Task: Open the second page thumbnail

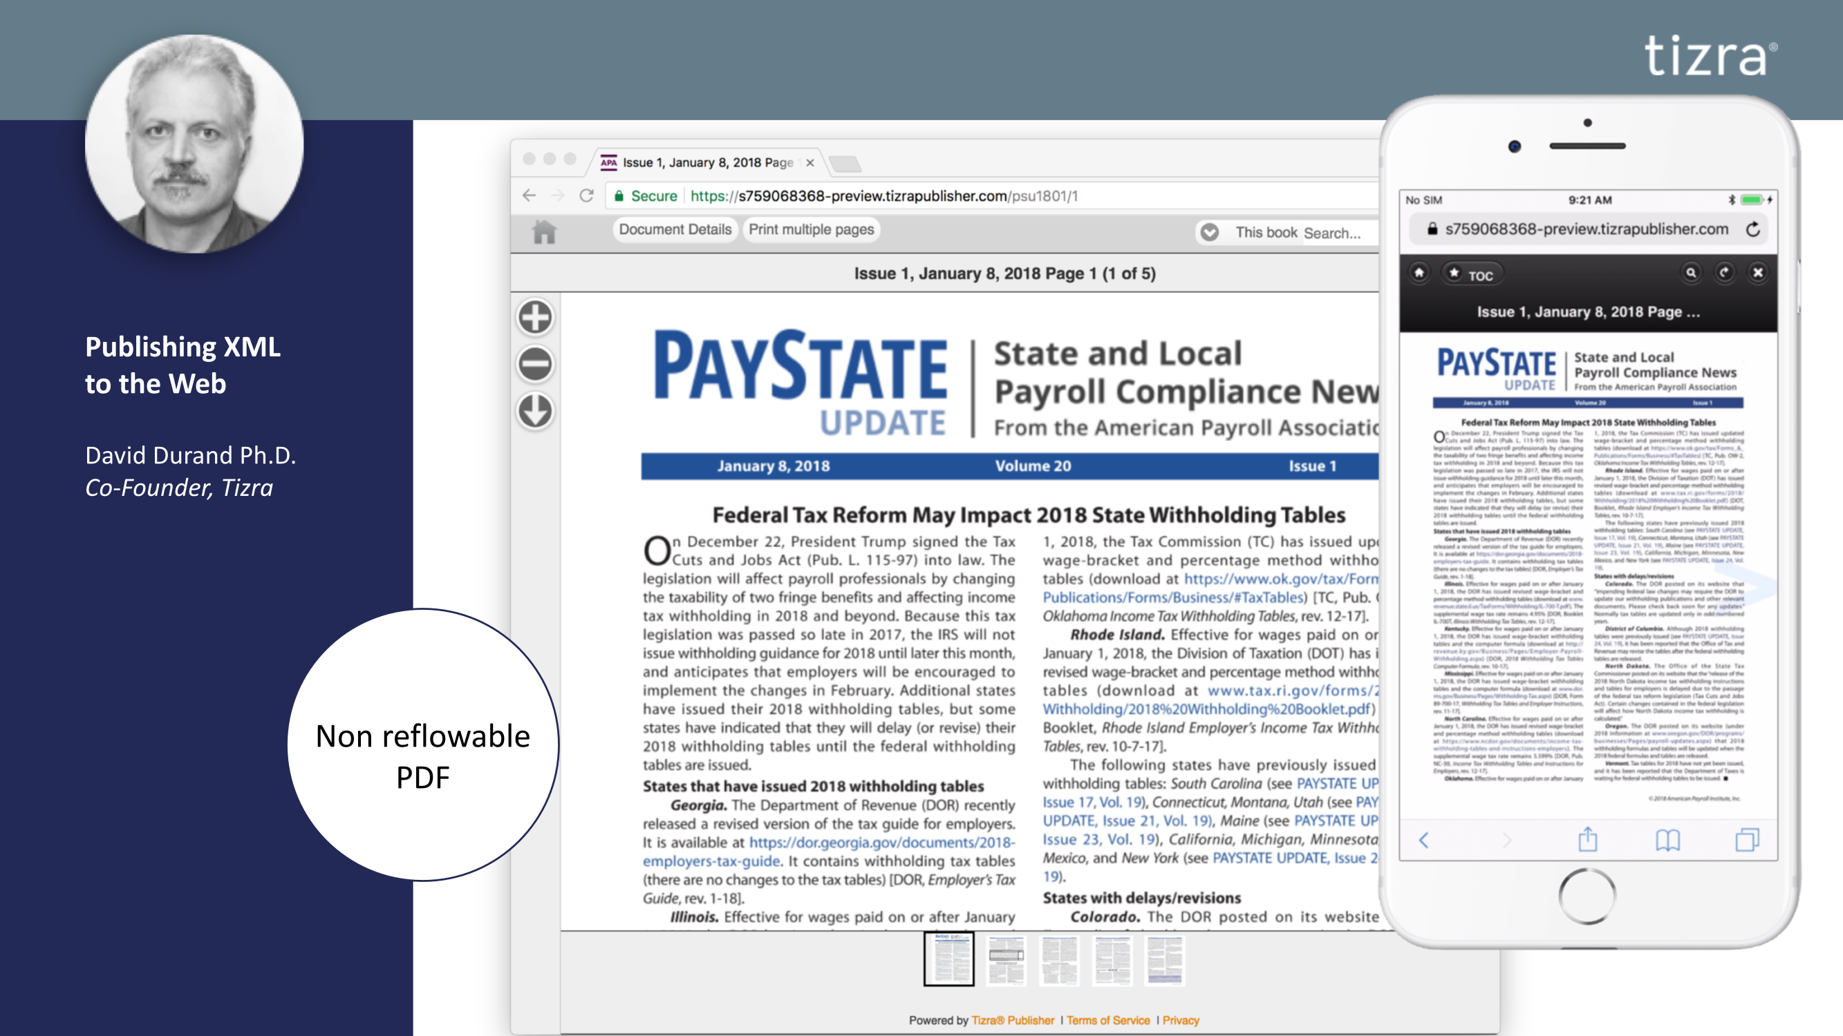Action: point(1006,960)
